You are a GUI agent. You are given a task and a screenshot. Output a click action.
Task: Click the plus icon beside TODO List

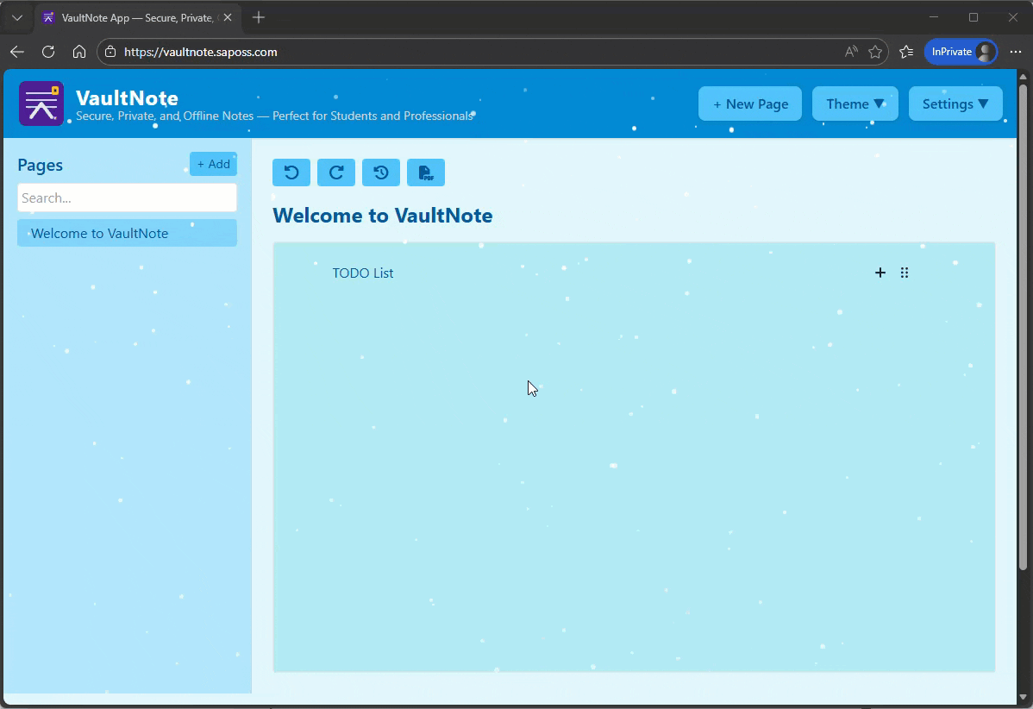[880, 273]
